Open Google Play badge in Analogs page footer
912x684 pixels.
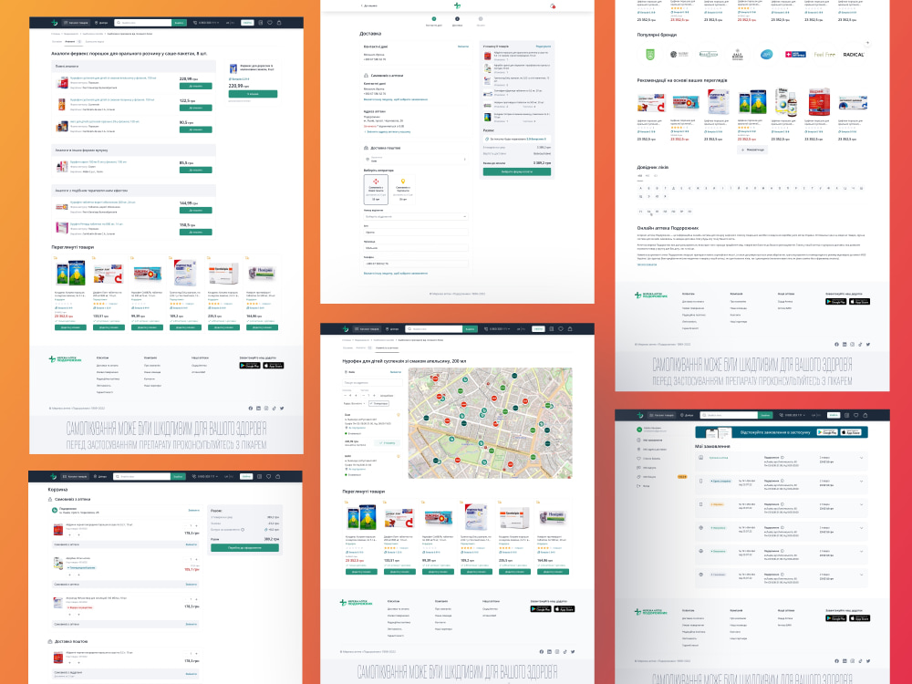click(x=250, y=366)
